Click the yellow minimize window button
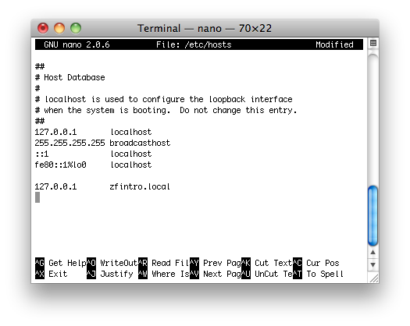The height and width of the screenshot is (326, 410). [59, 28]
